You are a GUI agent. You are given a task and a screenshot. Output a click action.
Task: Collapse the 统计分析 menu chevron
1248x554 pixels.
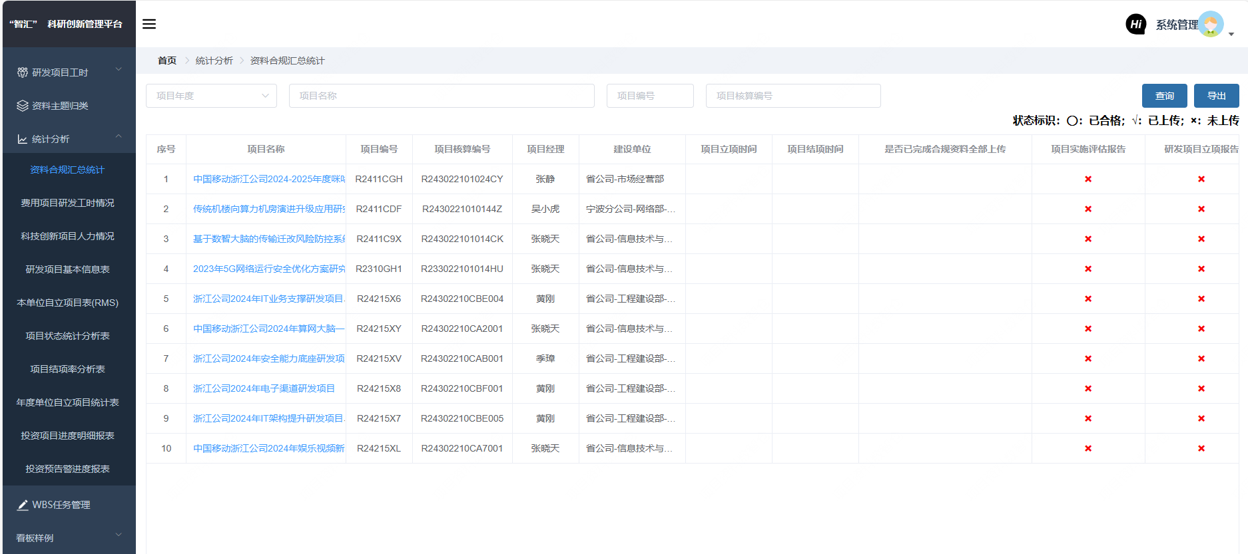pos(119,136)
